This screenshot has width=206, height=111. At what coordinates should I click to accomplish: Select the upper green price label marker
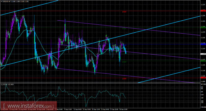(203, 27)
